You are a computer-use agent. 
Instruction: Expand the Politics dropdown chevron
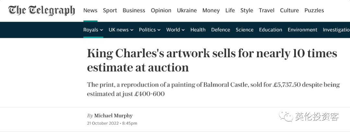159,30
